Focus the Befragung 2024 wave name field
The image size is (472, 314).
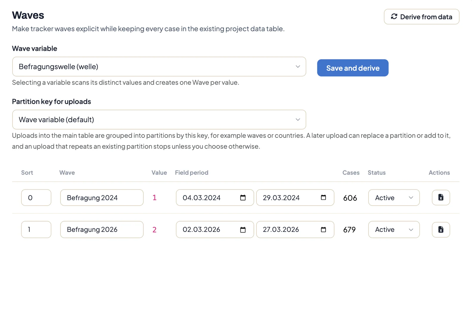(102, 198)
